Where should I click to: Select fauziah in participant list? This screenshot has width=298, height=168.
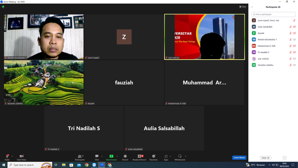273,33
